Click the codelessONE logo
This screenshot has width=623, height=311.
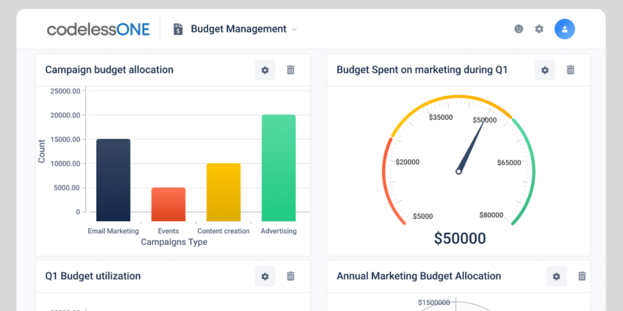(98, 29)
